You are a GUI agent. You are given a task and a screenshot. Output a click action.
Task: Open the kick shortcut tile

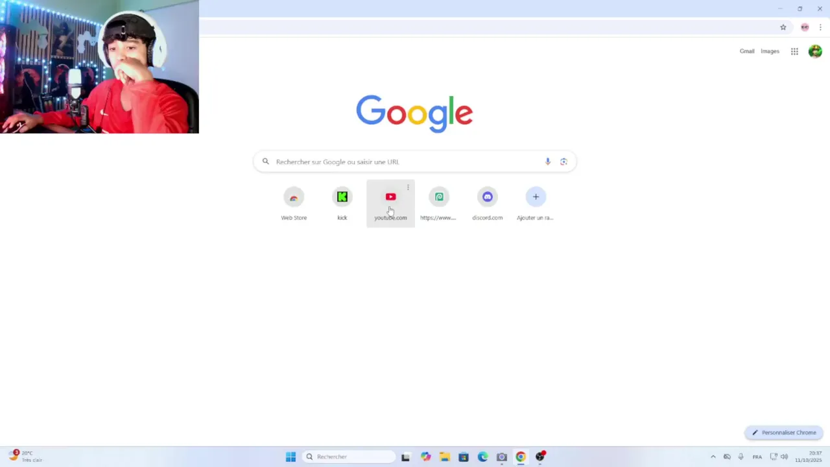click(x=342, y=204)
